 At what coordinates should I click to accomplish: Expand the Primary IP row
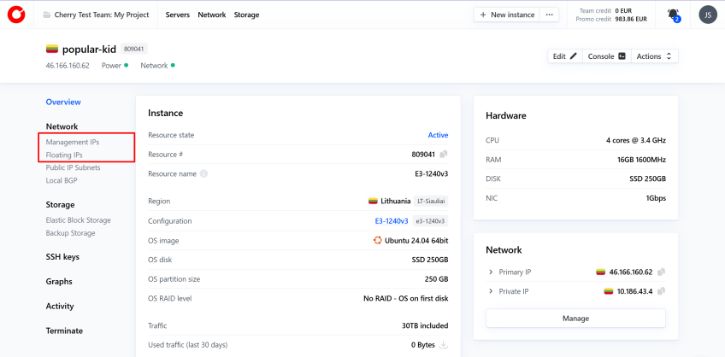click(x=491, y=272)
